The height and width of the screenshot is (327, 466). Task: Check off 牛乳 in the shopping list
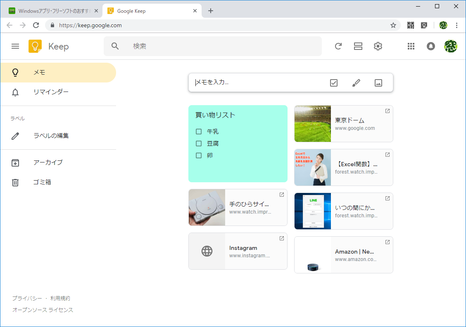click(x=199, y=131)
